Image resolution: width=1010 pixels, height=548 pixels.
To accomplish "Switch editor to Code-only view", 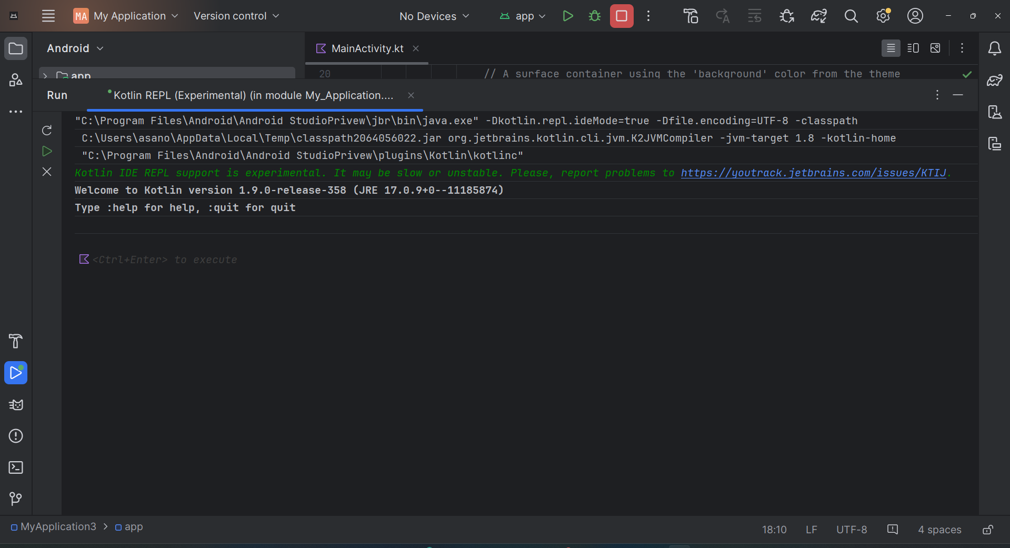I will tap(891, 48).
